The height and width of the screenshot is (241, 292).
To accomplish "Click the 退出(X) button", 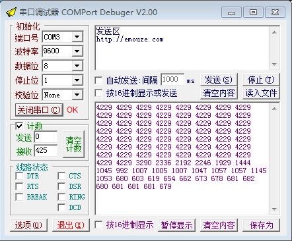I will 71,225.
